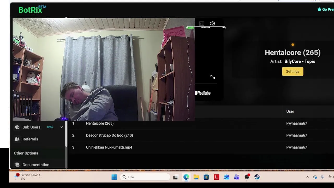
Task: Click the BotRix BETA logo
Action: pyautogui.click(x=32, y=10)
